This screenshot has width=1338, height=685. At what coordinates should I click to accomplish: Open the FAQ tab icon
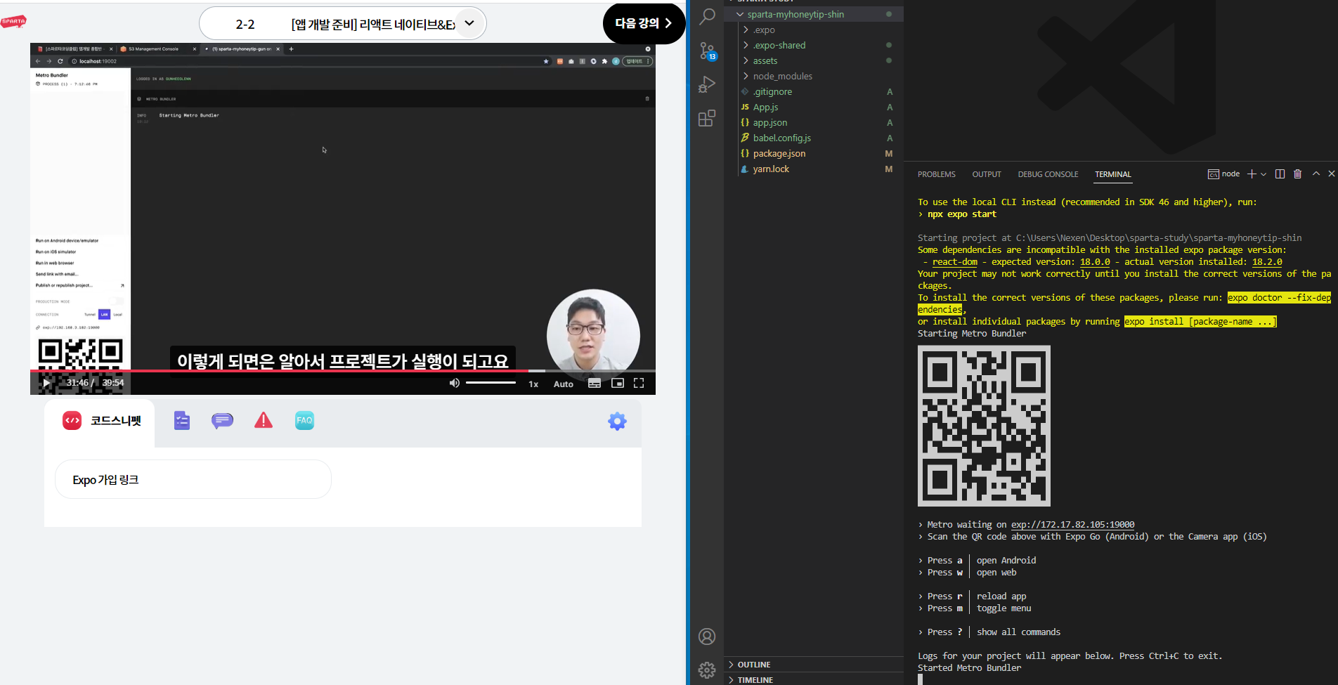click(x=304, y=421)
